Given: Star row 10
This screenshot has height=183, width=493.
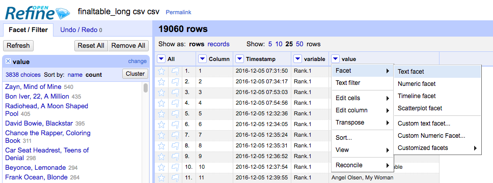Looking at the screenshot, I should [161, 167].
